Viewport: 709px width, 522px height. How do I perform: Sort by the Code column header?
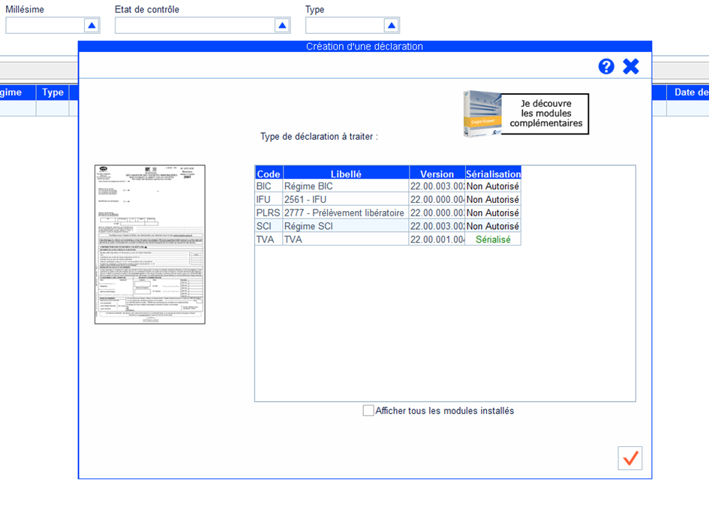click(269, 173)
